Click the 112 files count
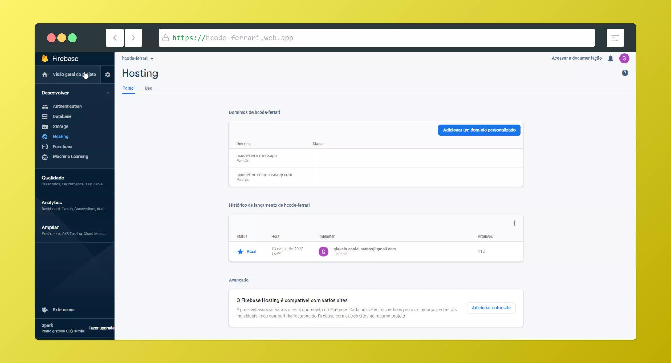This screenshot has height=363, width=671. (481, 252)
